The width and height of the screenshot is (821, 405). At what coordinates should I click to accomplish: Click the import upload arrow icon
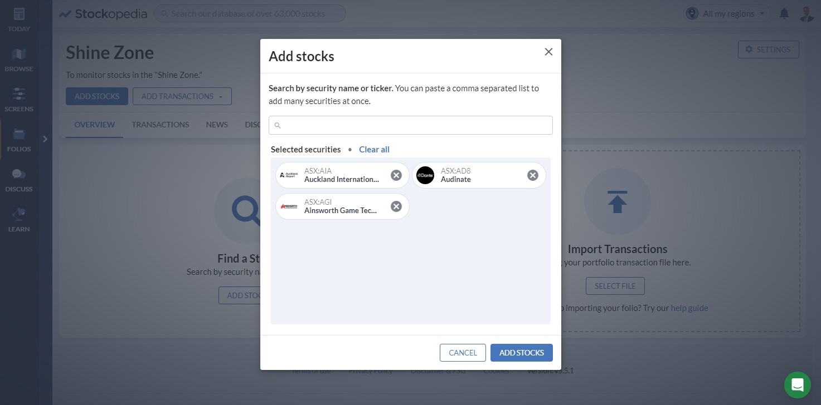(x=617, y=201)
